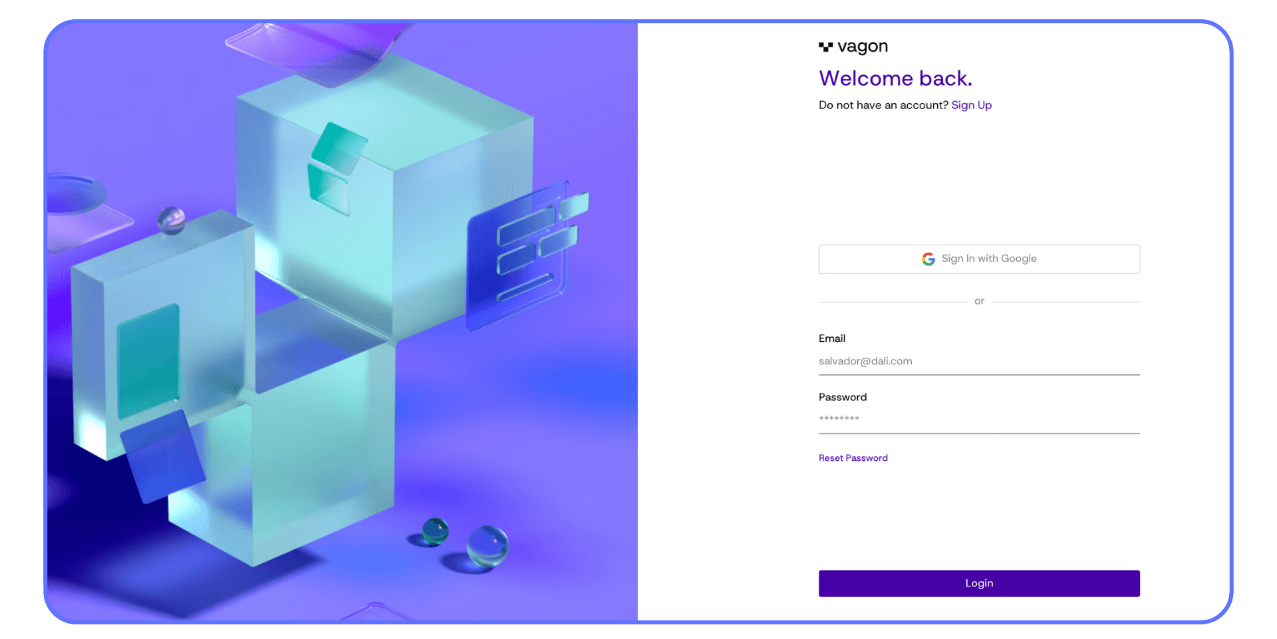
Task: Click the dark green sphere on floor
Action: pyautogui.click(x=435, y=531)
